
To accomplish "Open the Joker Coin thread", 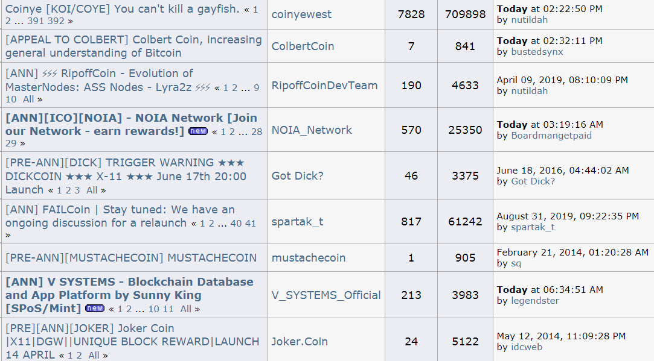I will [x=132, y=342].
